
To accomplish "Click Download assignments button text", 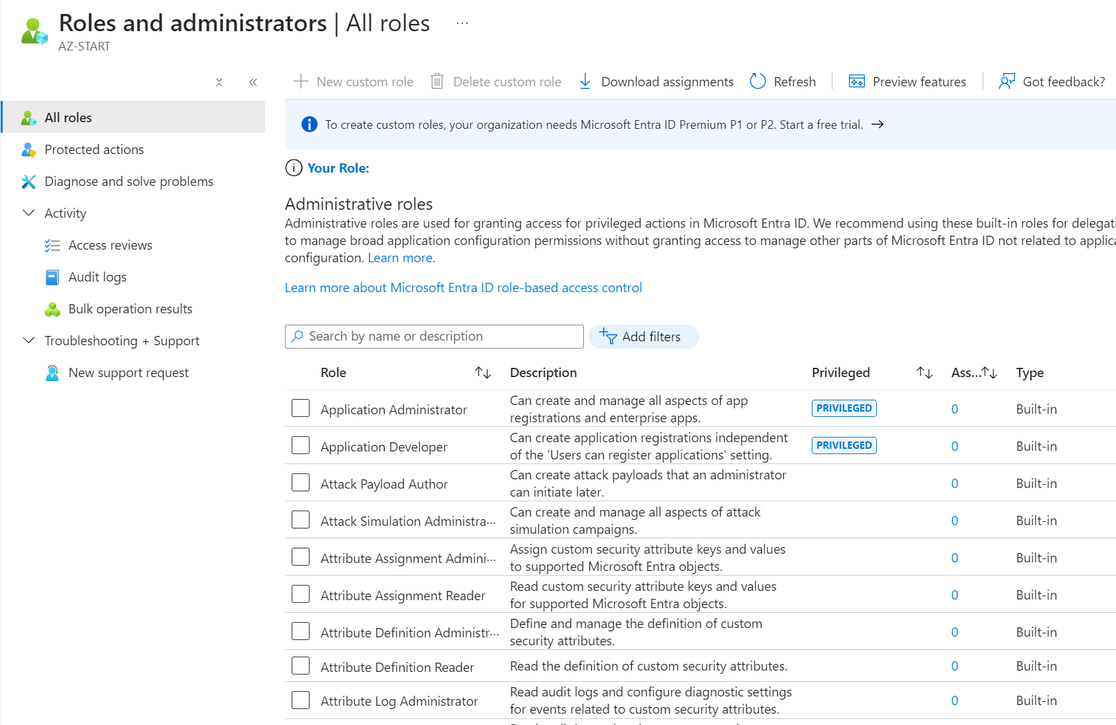I will (x=667, y=82).
